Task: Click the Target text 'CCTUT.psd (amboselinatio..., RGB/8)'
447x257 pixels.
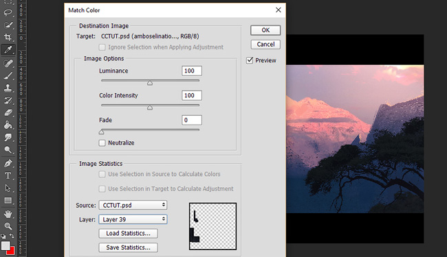Action: pyautogui.click(x=150, y=36)
